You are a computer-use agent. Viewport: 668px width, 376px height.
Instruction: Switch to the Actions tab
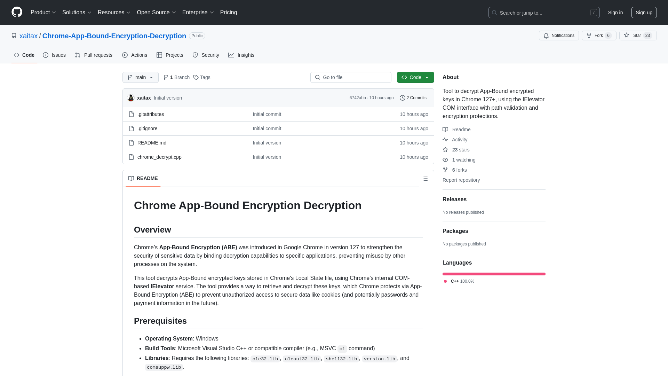pos(135,55)
